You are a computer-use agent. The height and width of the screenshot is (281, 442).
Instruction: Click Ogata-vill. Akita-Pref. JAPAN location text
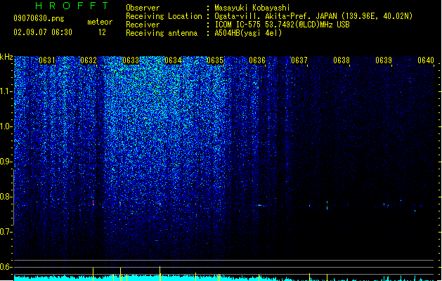pos(313,16)
